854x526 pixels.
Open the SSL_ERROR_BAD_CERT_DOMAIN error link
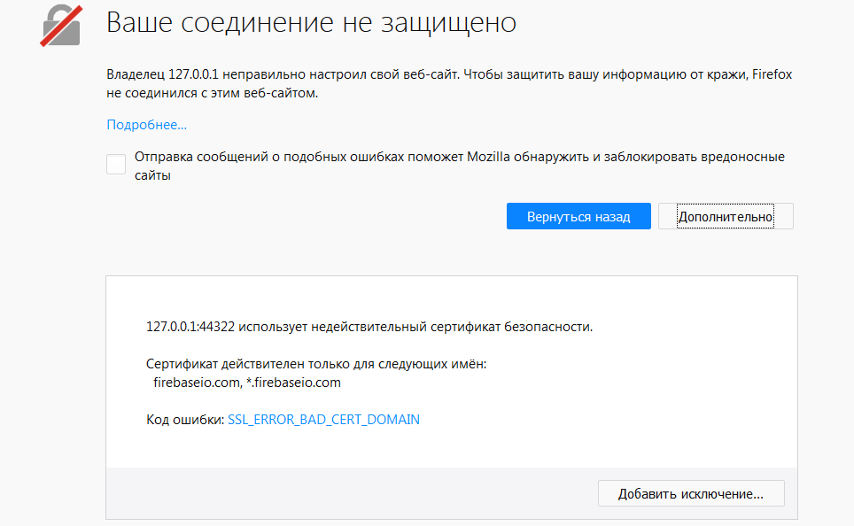[x=324, y=420]
